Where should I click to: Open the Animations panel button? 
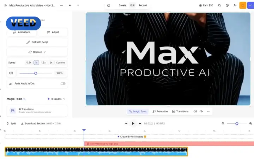pyautogui.click(x=22, y=32)
